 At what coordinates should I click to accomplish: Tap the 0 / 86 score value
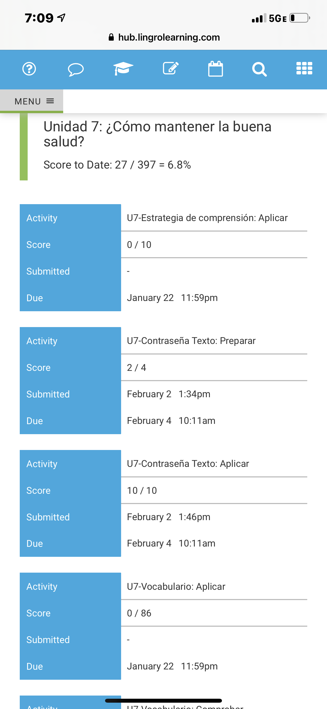139,613
